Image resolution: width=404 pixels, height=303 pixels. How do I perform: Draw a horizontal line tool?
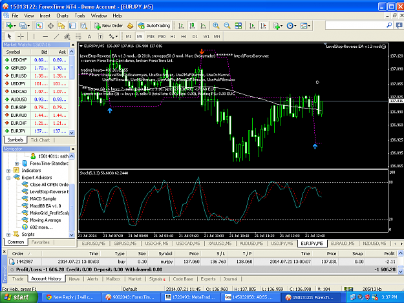(x=45, y=37)
